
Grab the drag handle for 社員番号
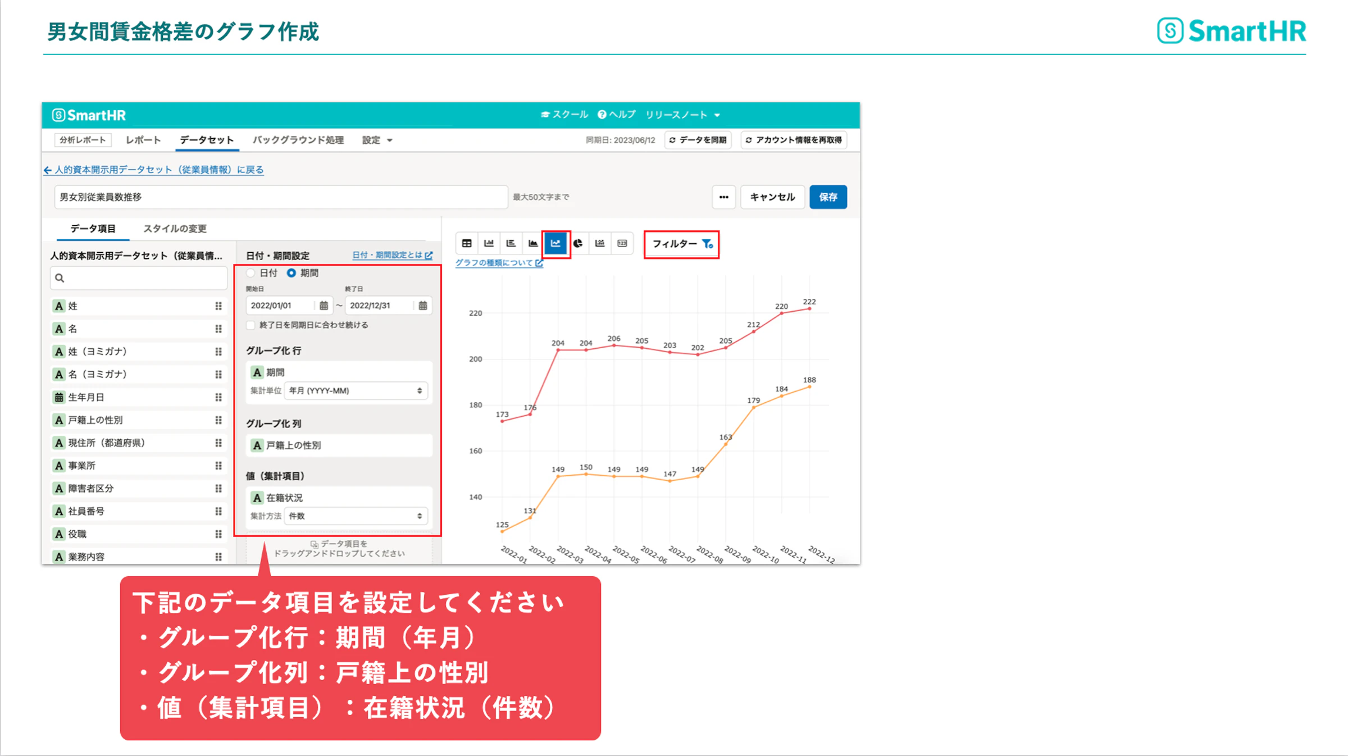218,511
